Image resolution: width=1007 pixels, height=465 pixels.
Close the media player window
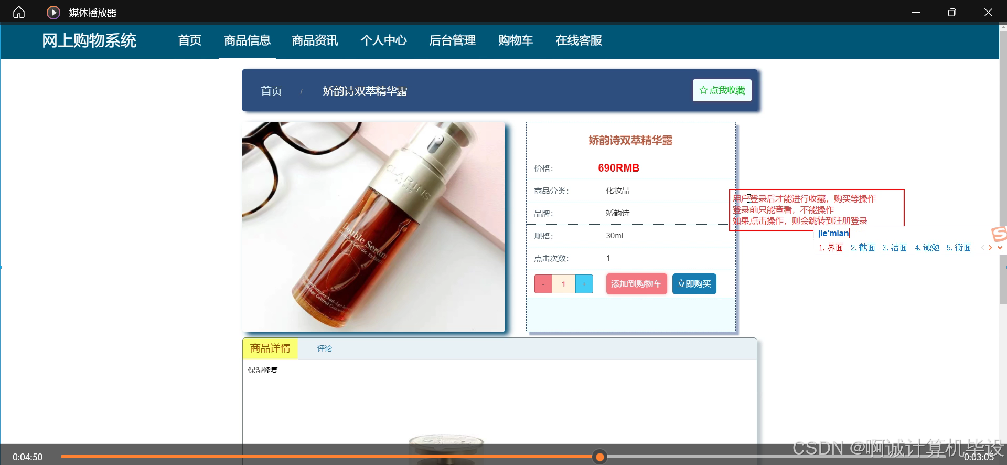pos(988,12)
